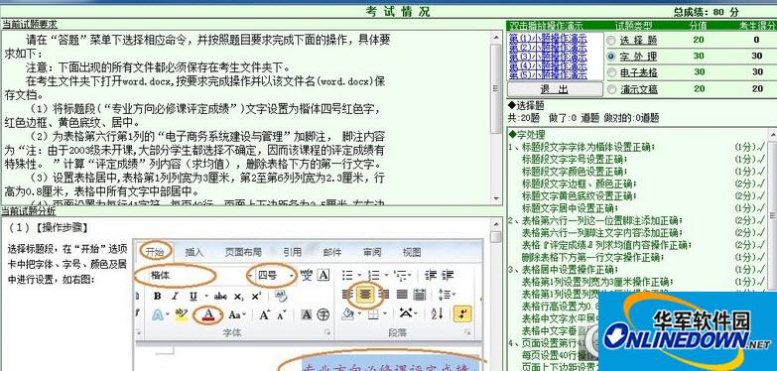Click the shading paint bucket icon
The image size is (777, 371).
click(x=348, y=313)
